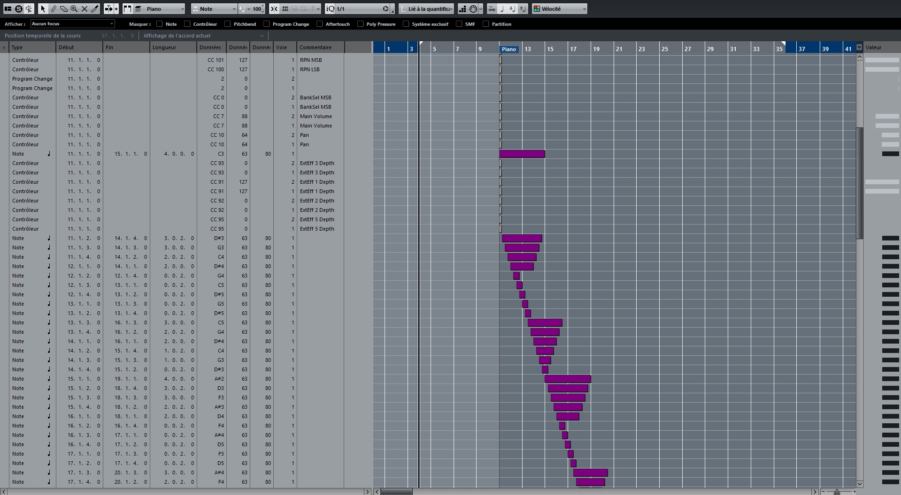
Task: Toggle Move Insert Mode arrow icon
Action: click(492, 8)
